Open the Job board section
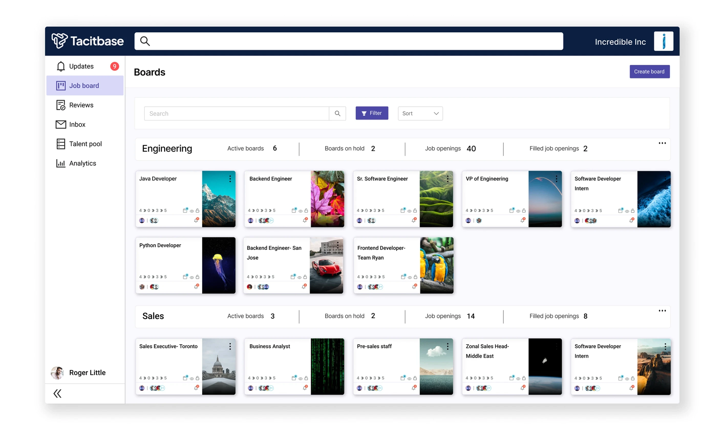The width and height of the screenshot is (724, 430). click(84, 86)
